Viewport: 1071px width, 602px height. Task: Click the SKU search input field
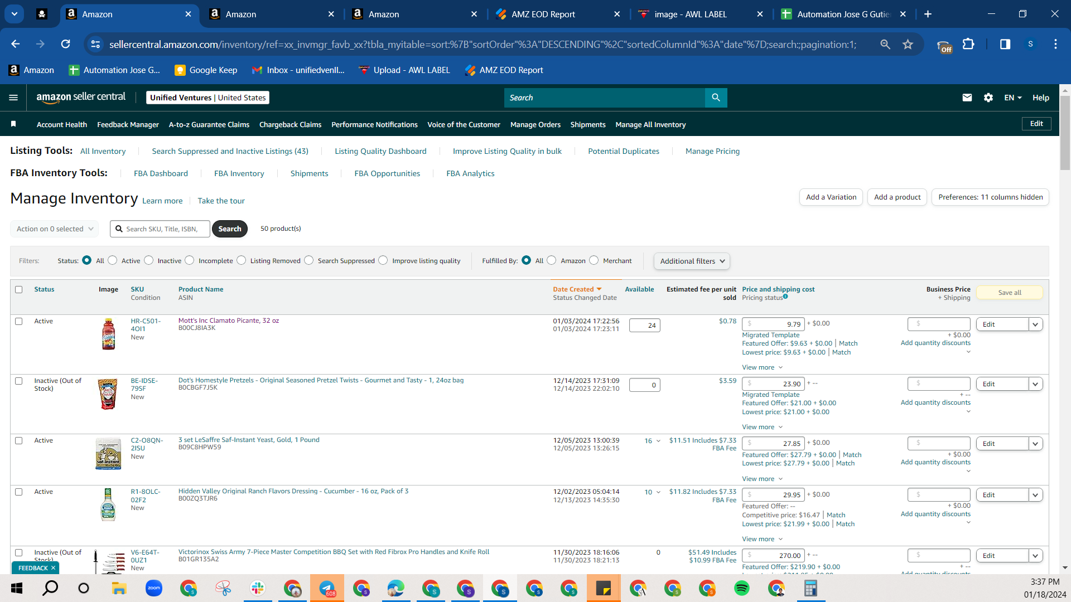(x=160, y=229)
